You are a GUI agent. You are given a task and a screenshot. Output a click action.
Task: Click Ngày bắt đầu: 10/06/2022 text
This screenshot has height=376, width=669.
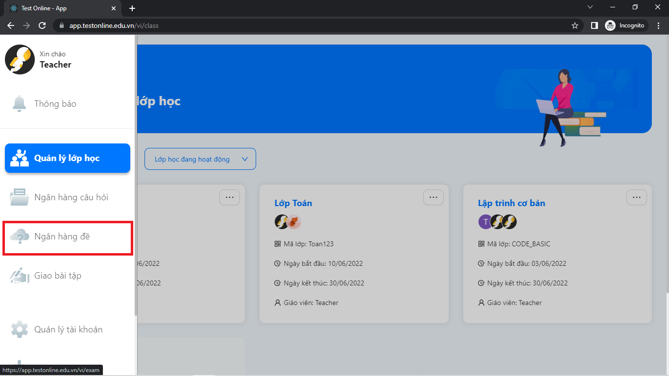[x=323, y=263]
